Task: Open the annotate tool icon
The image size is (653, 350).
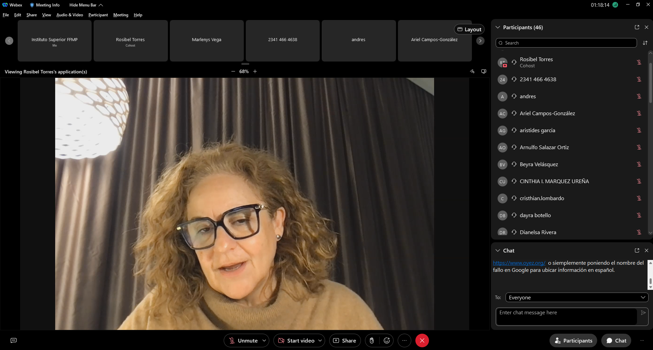Action: click(x=472, y=71)
